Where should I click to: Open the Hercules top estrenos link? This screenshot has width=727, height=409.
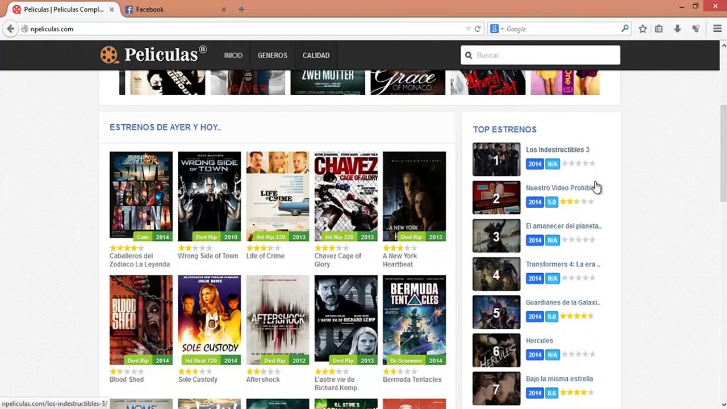tap(540, 341)
